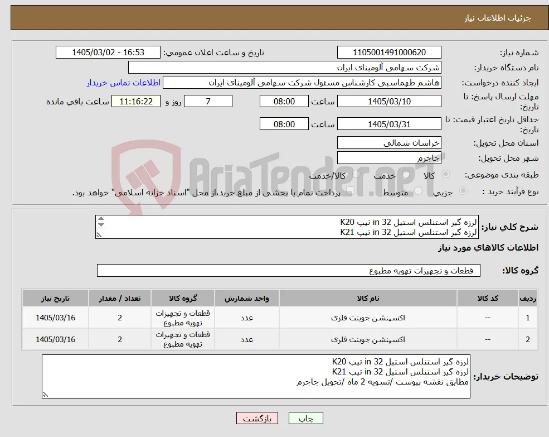Screen dimensions: 549x437
Task: Click quantity 2 in row 1
Action: pos(120,318)
